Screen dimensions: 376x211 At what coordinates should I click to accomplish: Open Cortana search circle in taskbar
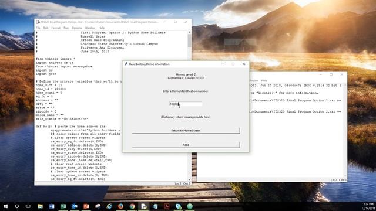[17, 206]
